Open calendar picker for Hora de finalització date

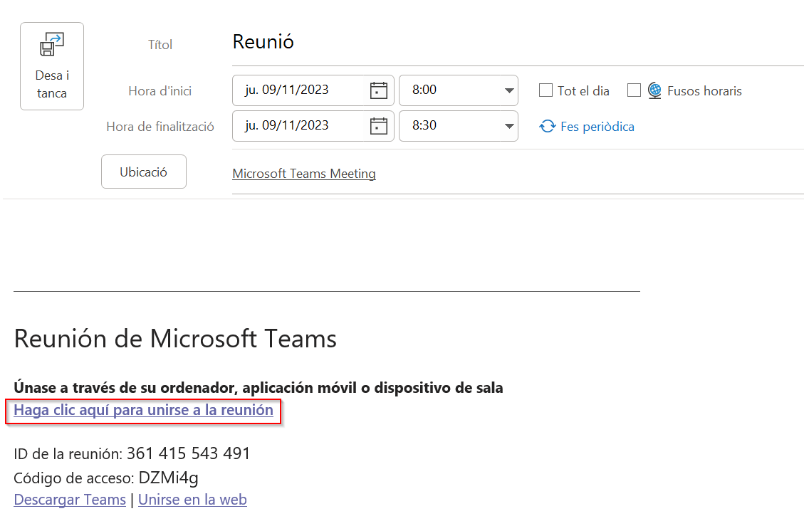pyautogui.click(x=378, y=126)
